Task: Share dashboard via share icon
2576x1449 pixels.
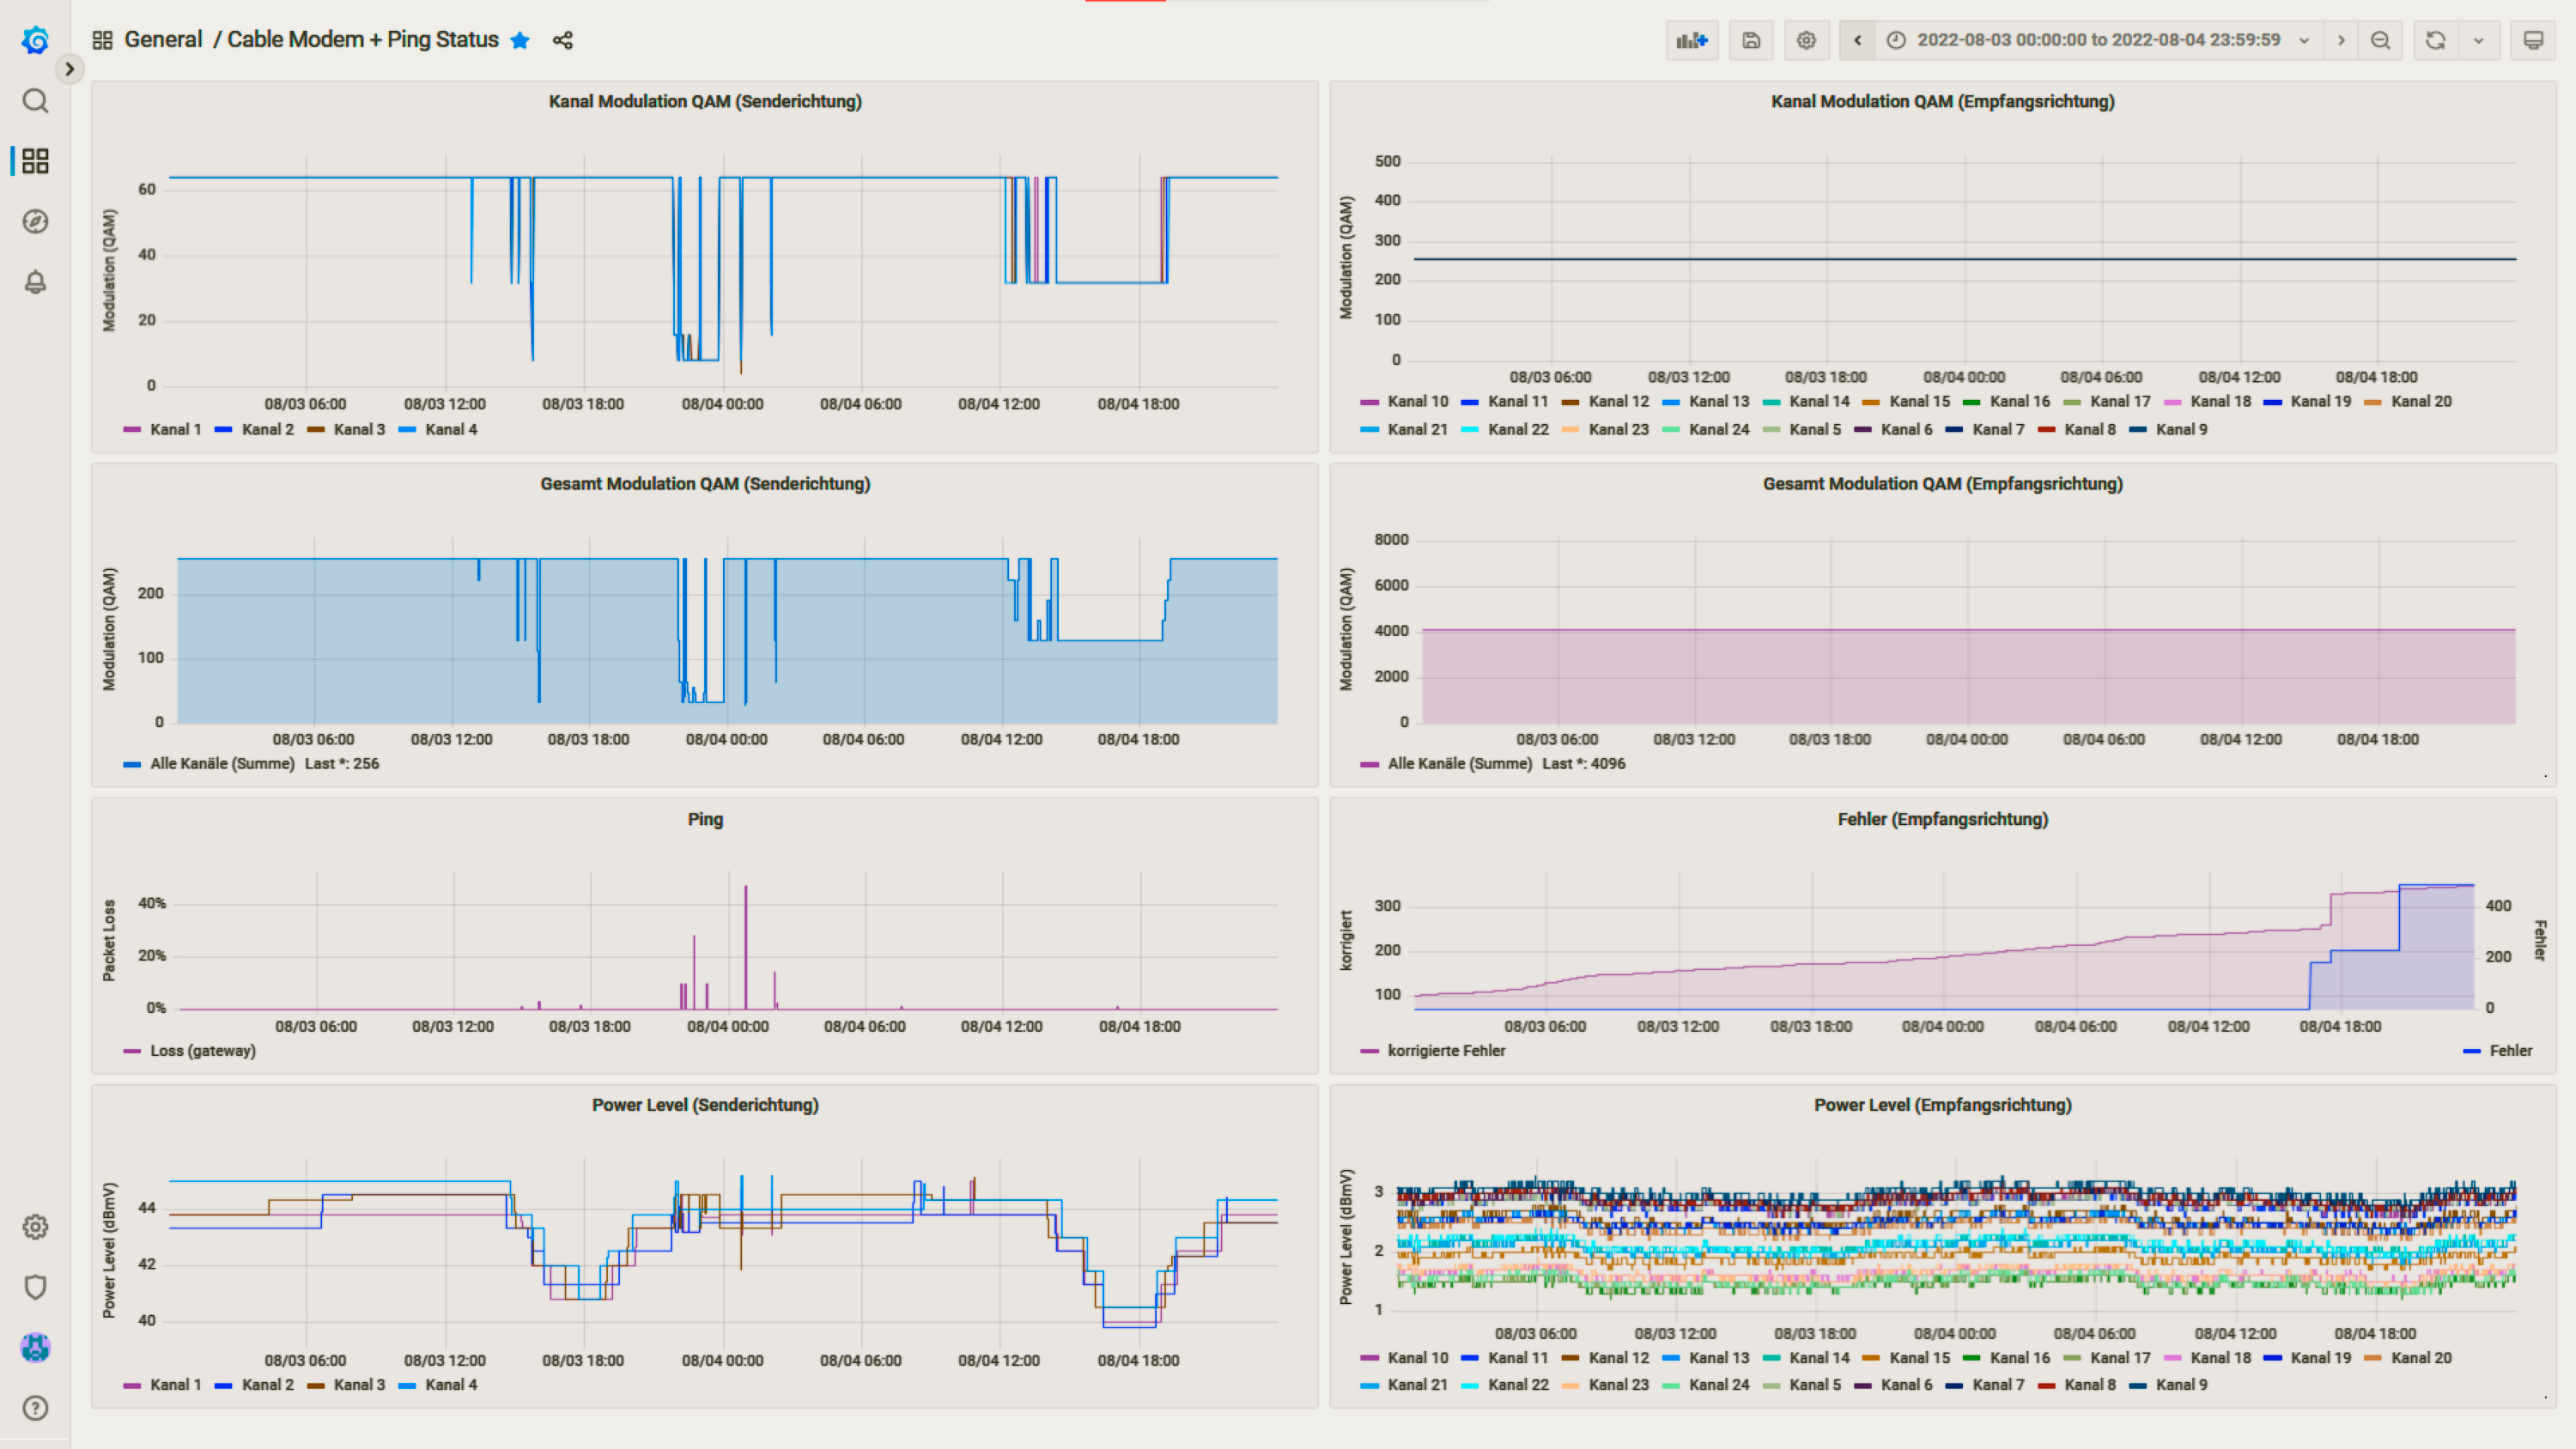Action: coord(563,40)
